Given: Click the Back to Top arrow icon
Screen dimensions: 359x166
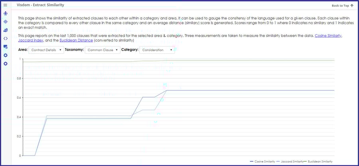Looking at the screenshot, I should point(352,6).
